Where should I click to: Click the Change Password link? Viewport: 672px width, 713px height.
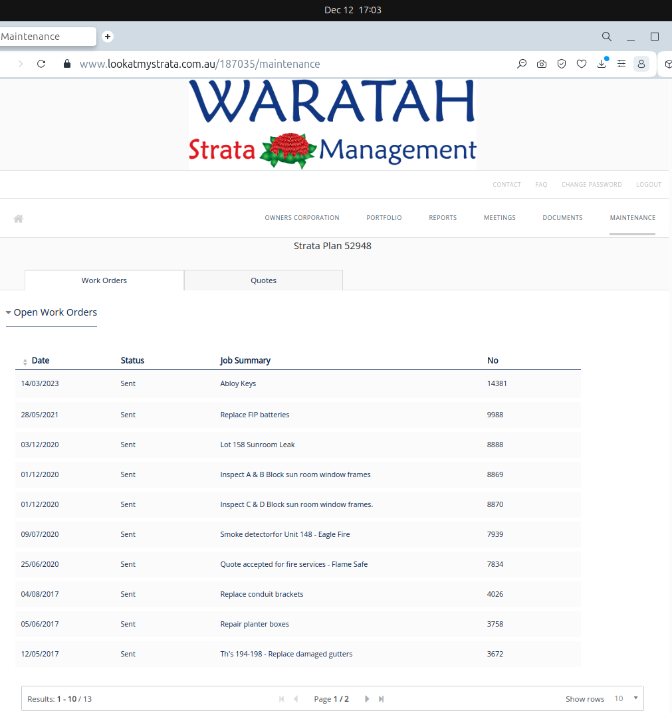[x=592, y=185]
